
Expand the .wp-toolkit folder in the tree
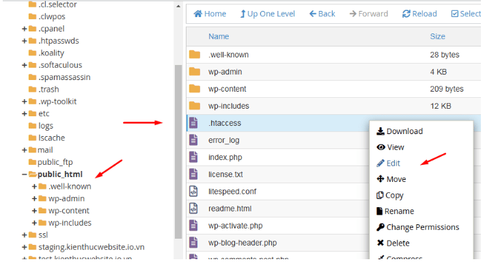point(24,102)
